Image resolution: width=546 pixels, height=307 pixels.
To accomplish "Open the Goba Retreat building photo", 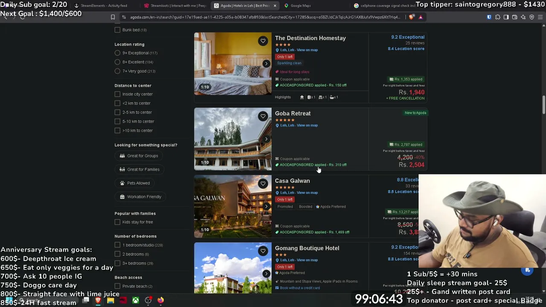I will pyautogui.click(x=233, y=139).
